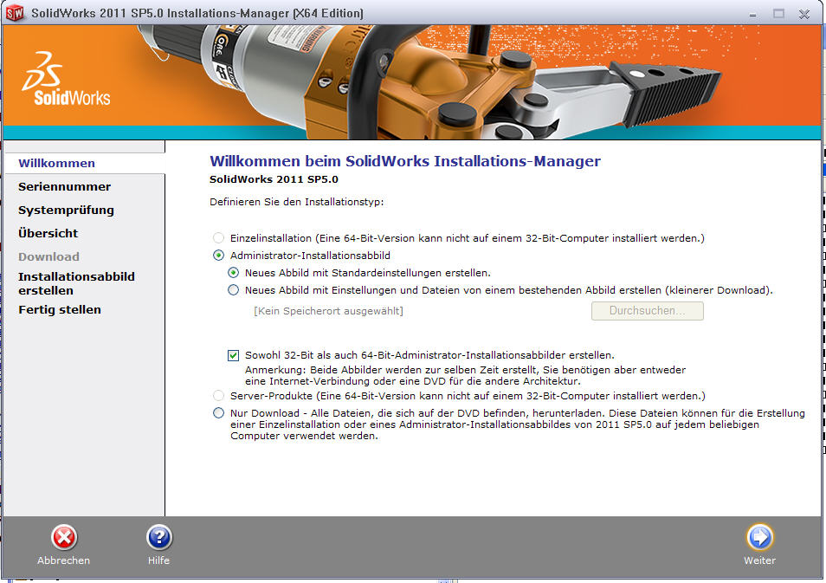This screenshot has width=826, height=583.
Task: Click the Anmerkung note about both images
Action: (x=466, y=375)
